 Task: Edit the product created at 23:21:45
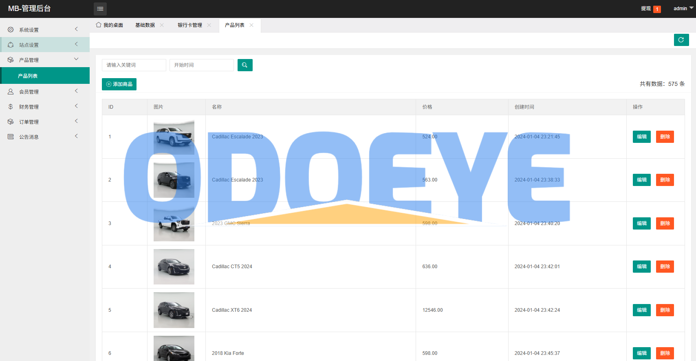[642, 137]
